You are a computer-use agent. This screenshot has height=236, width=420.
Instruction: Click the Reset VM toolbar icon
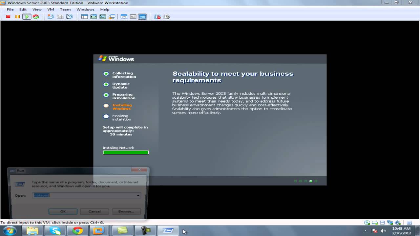[36, 17]
